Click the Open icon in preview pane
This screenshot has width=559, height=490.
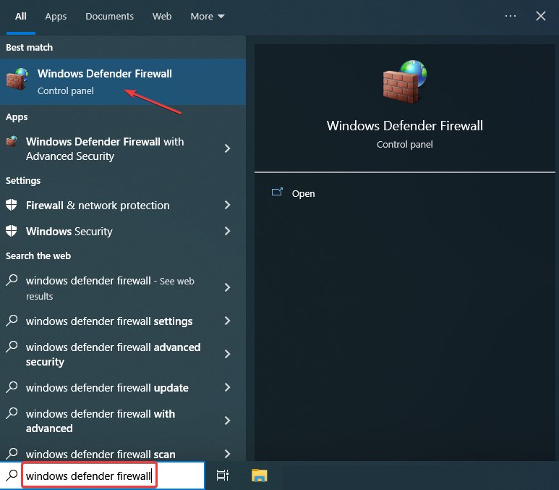[277, 193]
